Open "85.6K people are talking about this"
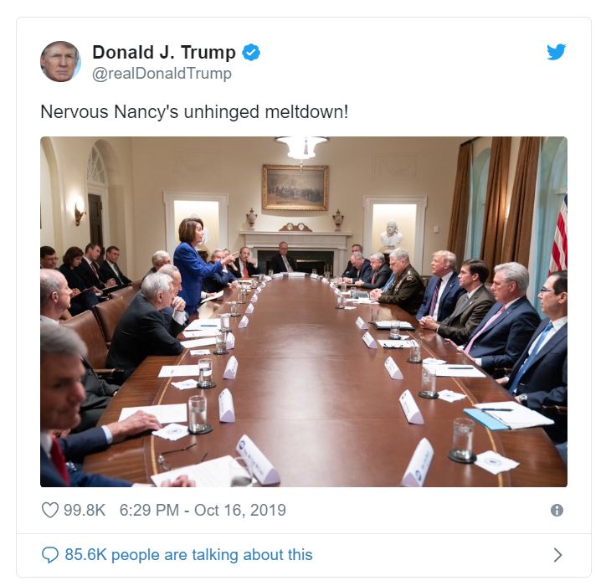This screenshot has width=606, height=586. pyautogui.click(x=188, y=555)
